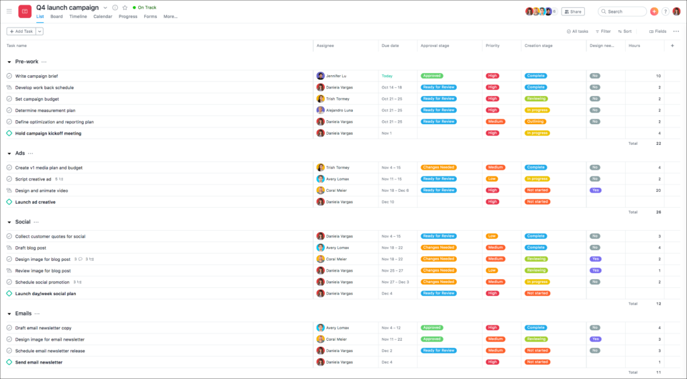Switch to the Timeline tab
Image resolution: width=687 pixels, height=379 pixels.
click(78, 17)
